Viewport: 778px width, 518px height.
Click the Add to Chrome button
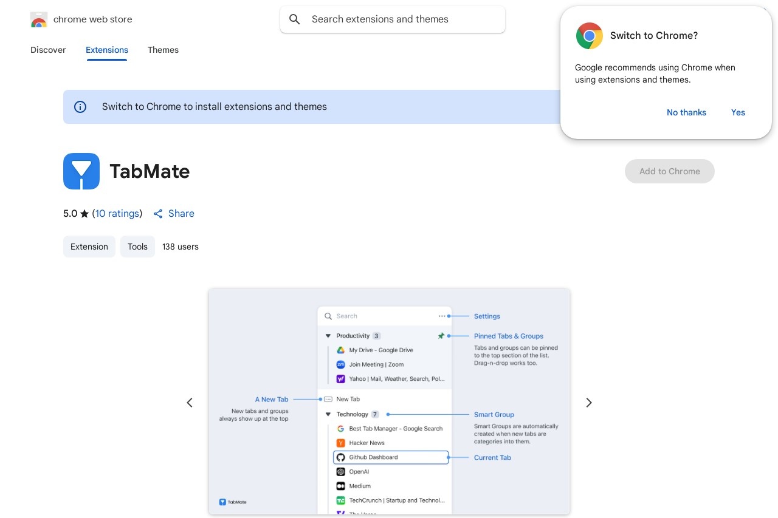[670, 171]
